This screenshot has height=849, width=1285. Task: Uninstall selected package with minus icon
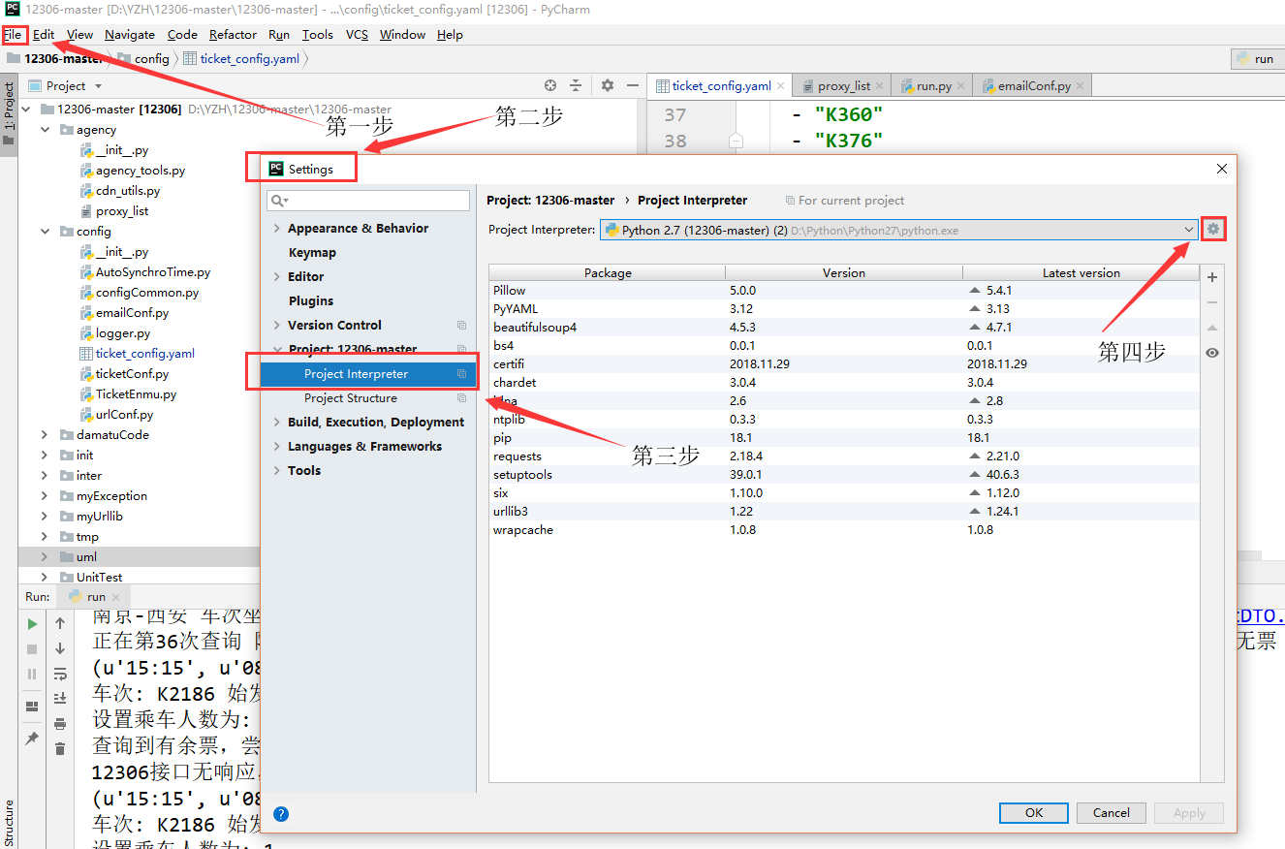click(x=1211, y=302)
